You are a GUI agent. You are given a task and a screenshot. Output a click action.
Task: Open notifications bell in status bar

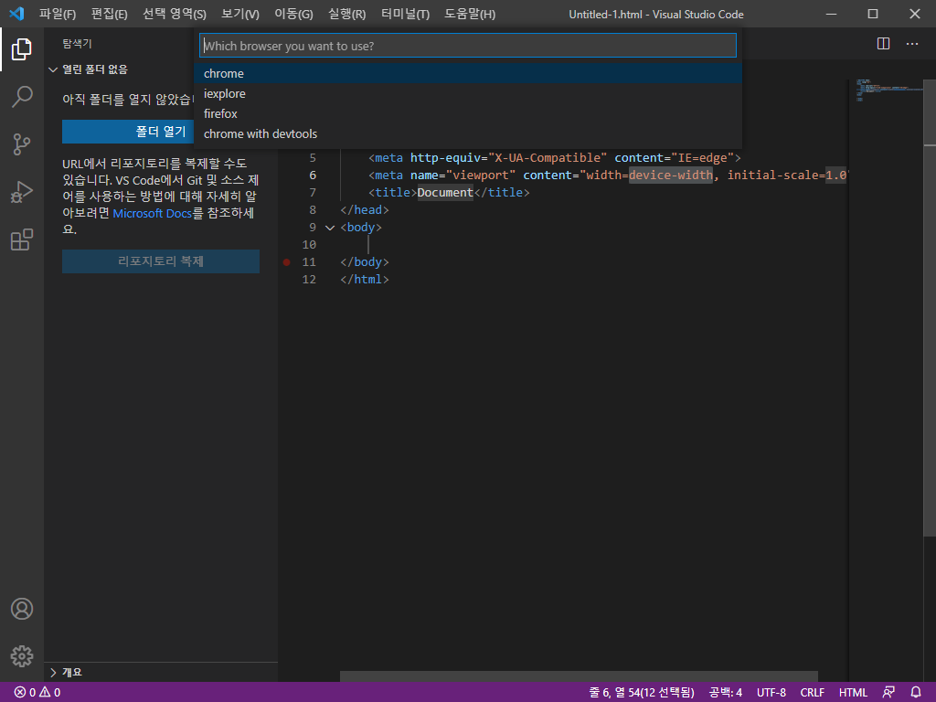916,693
